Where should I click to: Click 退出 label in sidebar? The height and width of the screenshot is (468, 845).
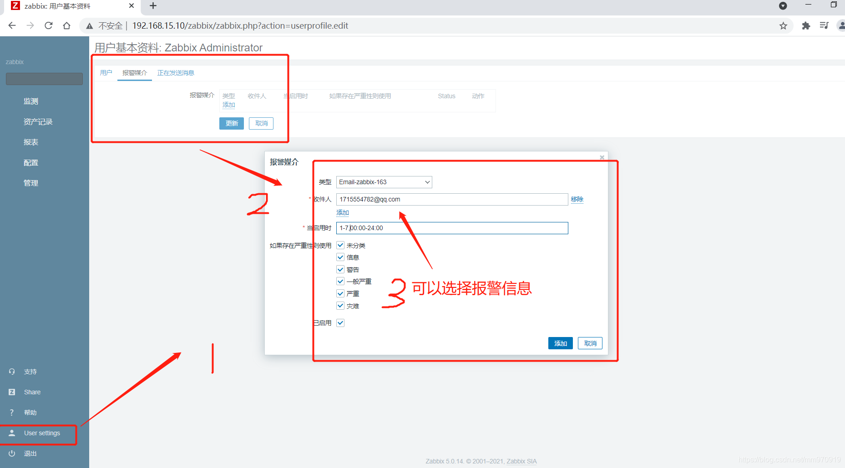(x=30, y=453)
